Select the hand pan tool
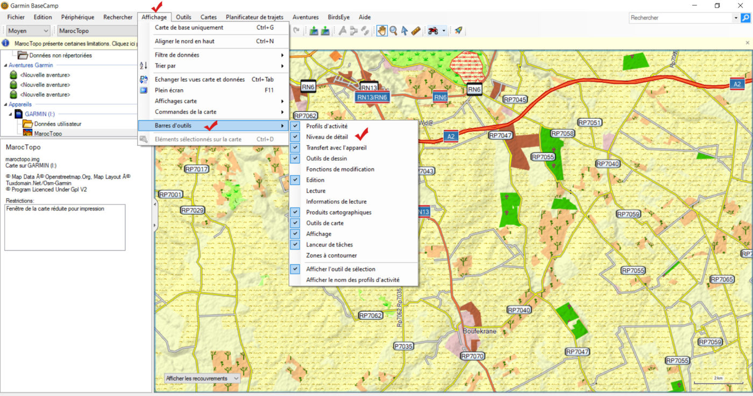Viewport: 753px width, 396px height. coord(382,31)
